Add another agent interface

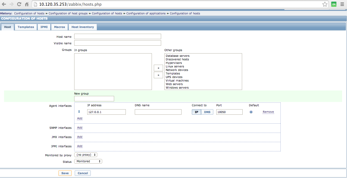tap(80, 118)
